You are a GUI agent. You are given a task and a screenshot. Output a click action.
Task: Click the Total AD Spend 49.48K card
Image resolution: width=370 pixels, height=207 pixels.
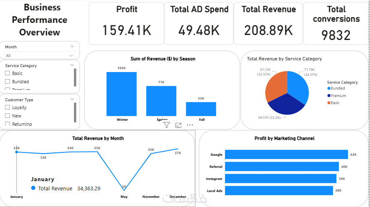coord(199,23)
